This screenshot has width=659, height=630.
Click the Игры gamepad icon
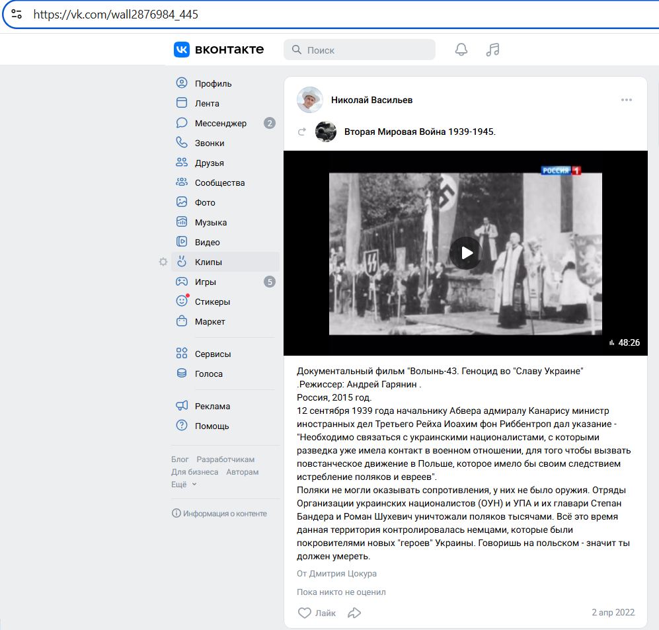pos(182,281)
